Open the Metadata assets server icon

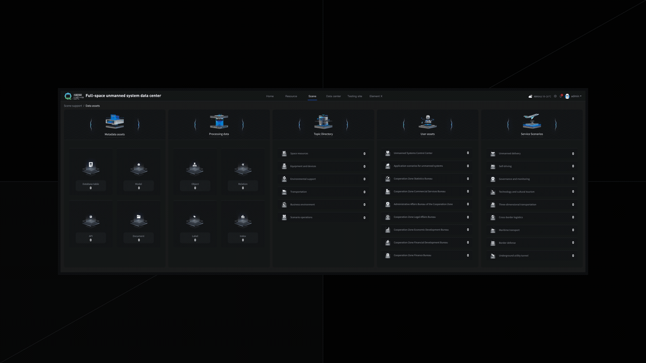(115, 122)
